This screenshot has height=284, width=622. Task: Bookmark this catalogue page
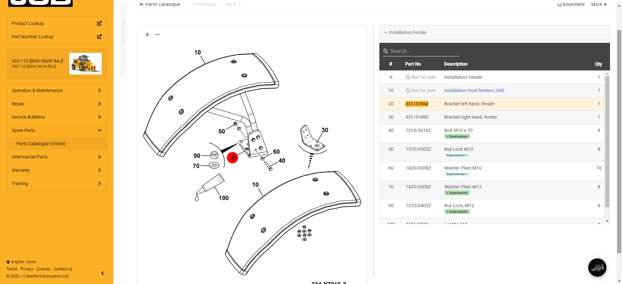point(571,4)
